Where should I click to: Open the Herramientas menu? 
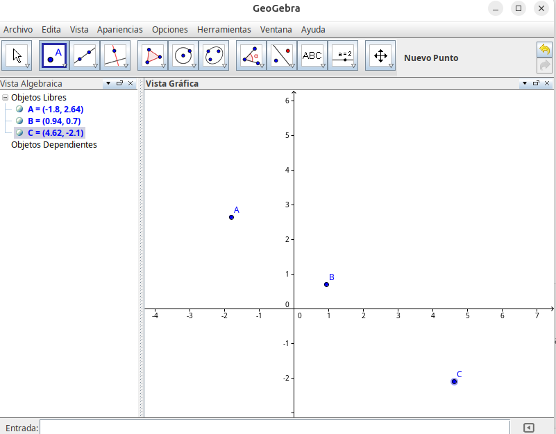(x=224, y=30)
